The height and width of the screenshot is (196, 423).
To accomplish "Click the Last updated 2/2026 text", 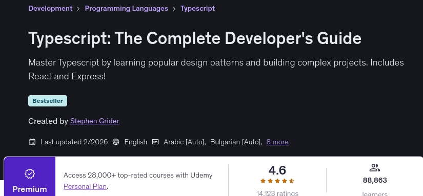I will (74, 142).
